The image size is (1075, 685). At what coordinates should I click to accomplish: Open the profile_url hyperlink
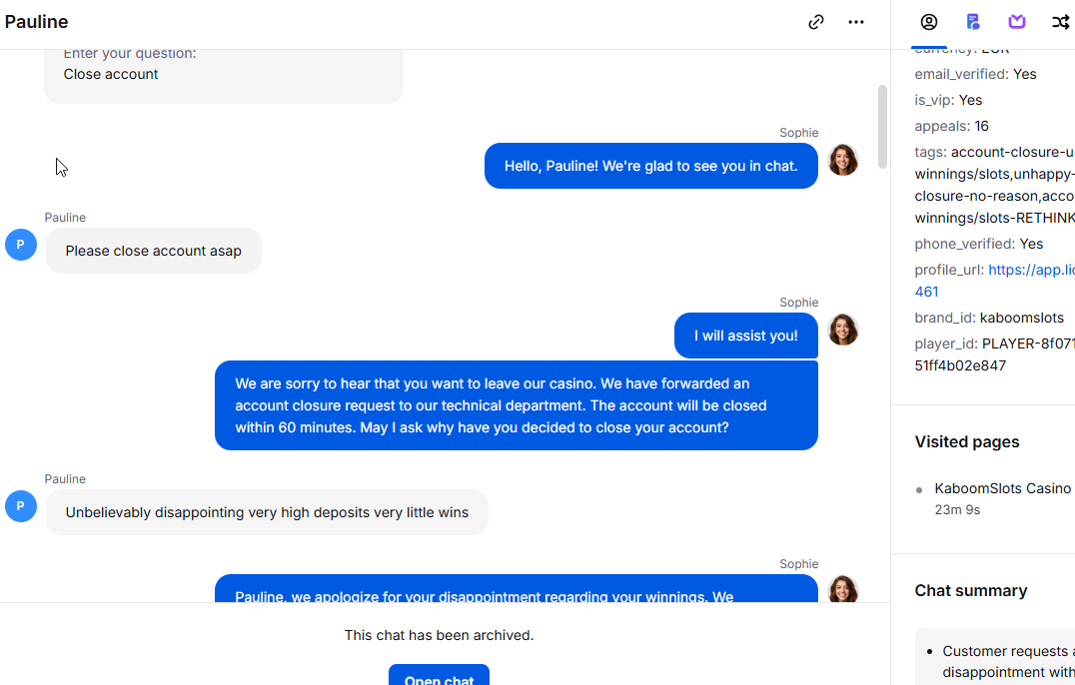[995, 281]
